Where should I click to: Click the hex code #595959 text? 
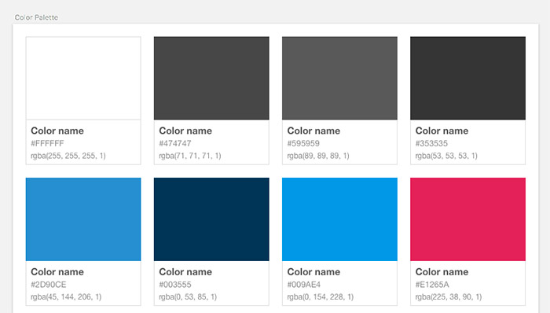pyautogui.click(x=303, y=143)
